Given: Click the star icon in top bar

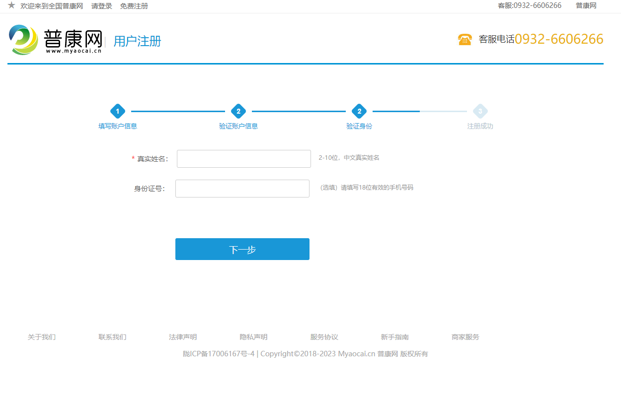Looking at the screenshot, I should tap(11, 5).
